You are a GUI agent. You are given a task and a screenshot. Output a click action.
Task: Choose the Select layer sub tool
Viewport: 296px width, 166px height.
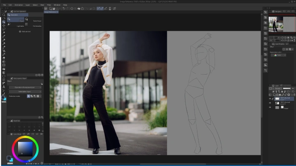[34, 19]
